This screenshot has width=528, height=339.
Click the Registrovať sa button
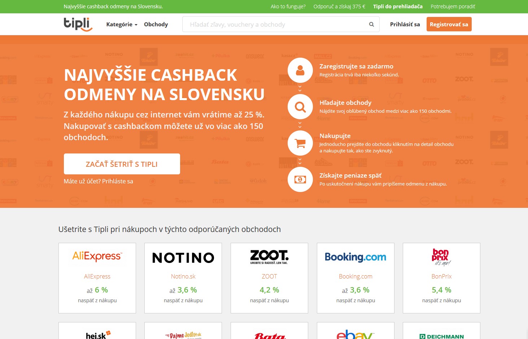click(449, 24)
